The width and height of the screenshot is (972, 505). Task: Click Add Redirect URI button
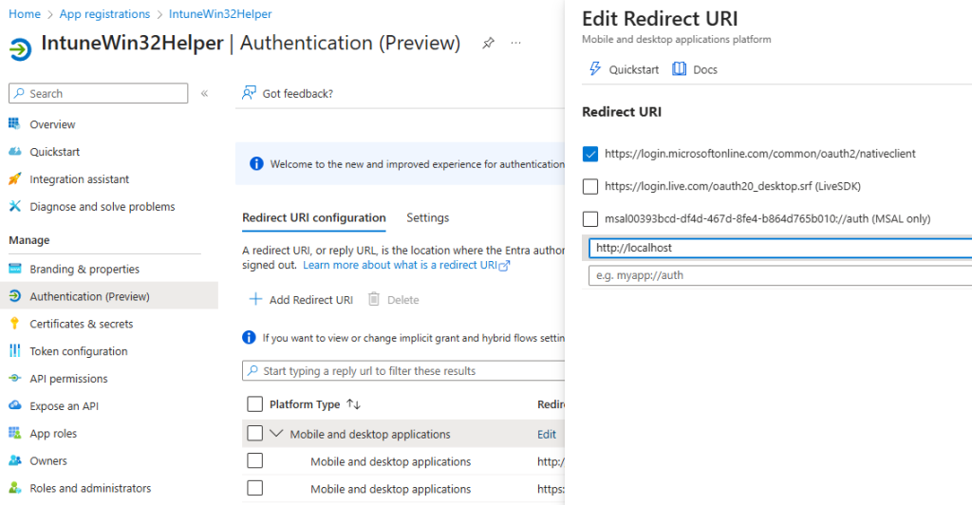coord(301,300)
